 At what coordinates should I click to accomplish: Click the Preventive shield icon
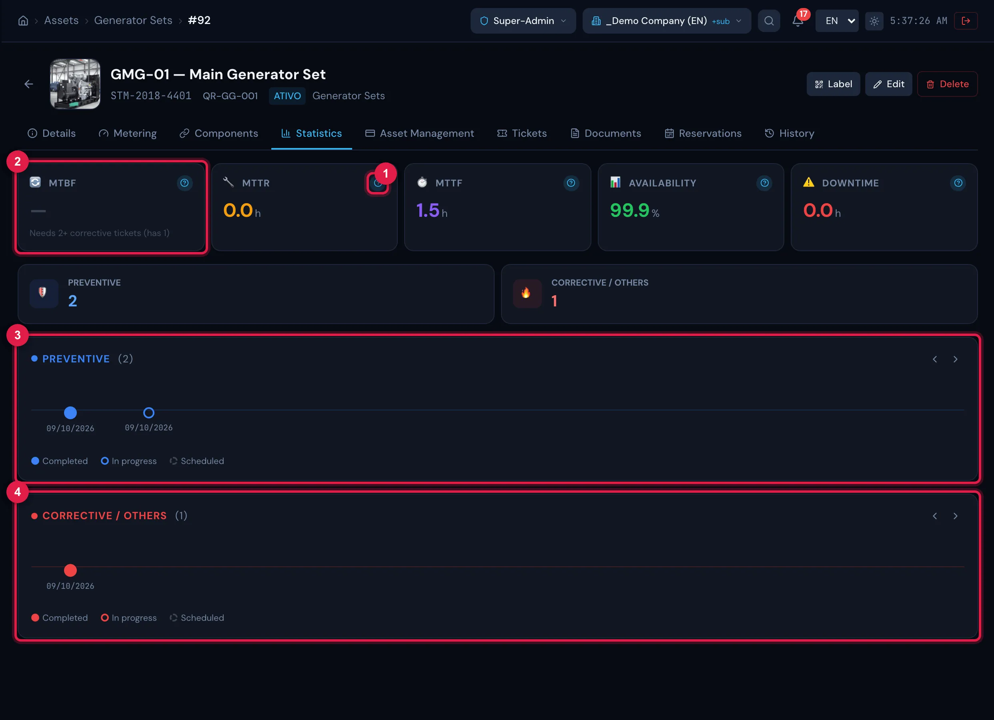click(x=43, y=293)
